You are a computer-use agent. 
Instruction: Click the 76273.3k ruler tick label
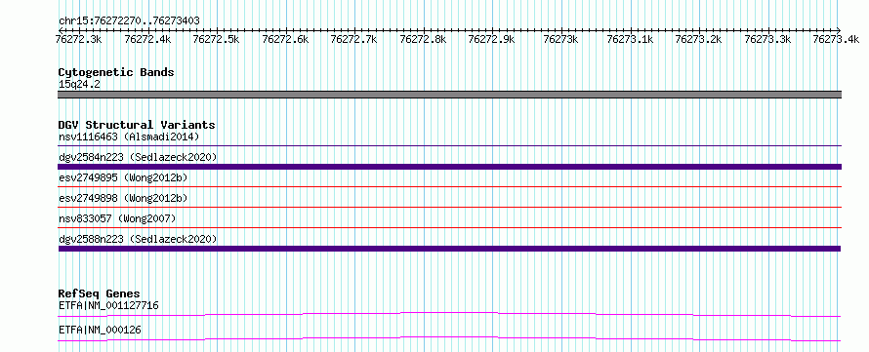point(767,39)
